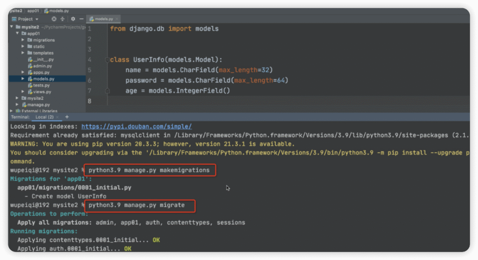Expand the migrations folder
478x260 pixels.
pyautogui.click(x=23, y=40)
